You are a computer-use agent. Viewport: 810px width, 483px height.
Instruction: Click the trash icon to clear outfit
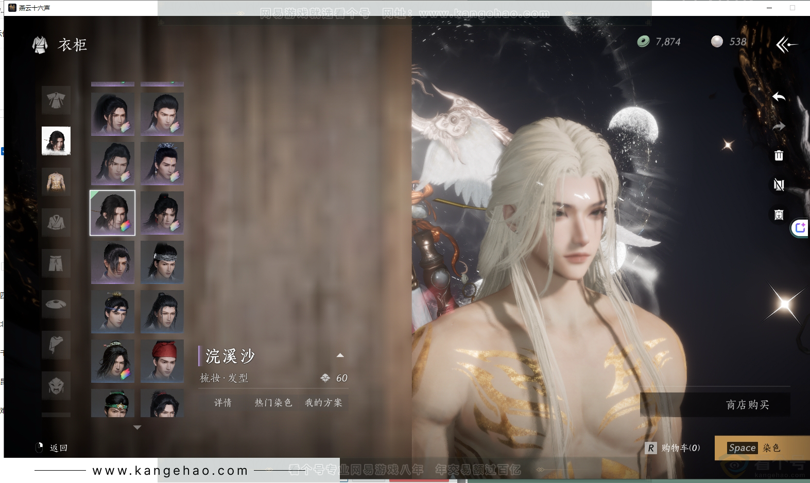tap(779, 155)
